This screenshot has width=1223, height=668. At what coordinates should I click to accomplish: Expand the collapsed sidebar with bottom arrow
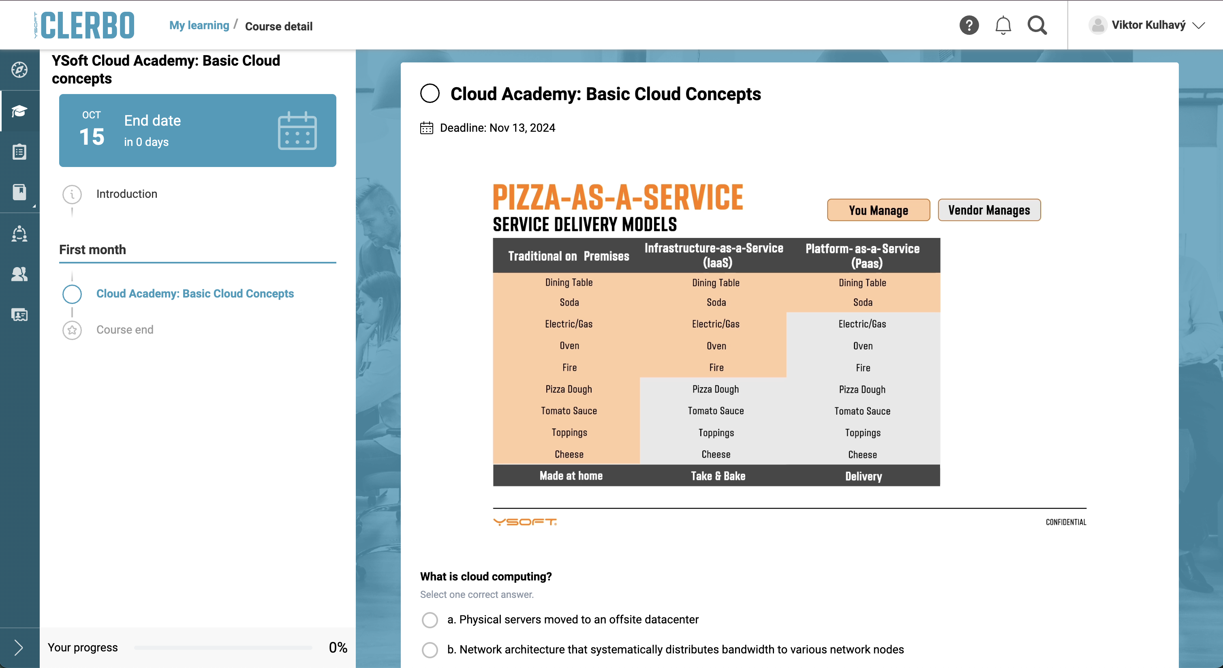pos(19,647)
